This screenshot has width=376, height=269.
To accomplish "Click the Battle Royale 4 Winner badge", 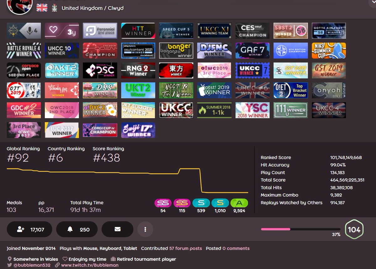I will [24, 51].
